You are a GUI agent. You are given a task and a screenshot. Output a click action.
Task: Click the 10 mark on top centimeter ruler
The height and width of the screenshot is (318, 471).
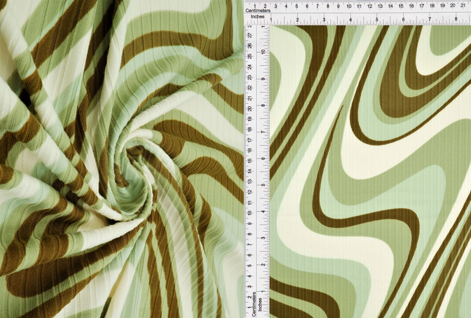[349, 6]
